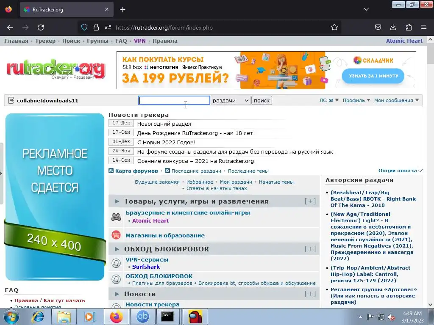Open FAQ in top navigation
Screen dimensions: 434x325
[121, 41]
